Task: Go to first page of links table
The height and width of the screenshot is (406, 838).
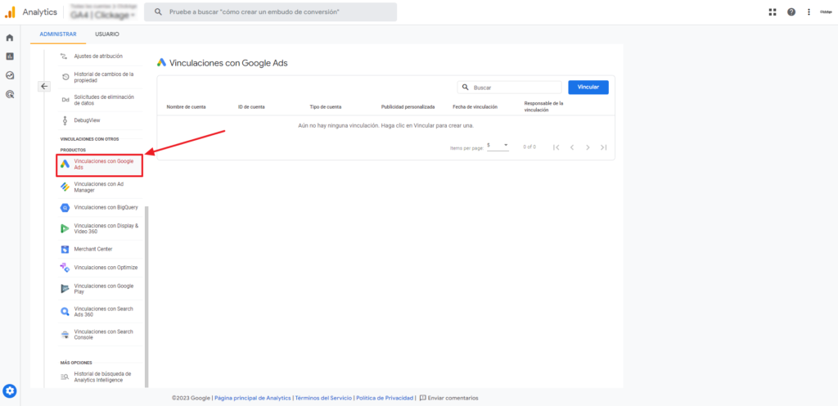Action: pyautogui.click(x=556, y=147)
